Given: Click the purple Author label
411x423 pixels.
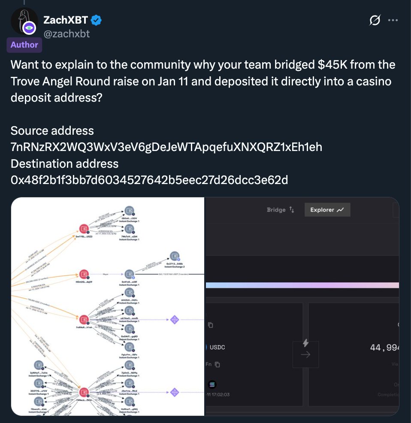Looking at the screenshot, I should 24,45.
